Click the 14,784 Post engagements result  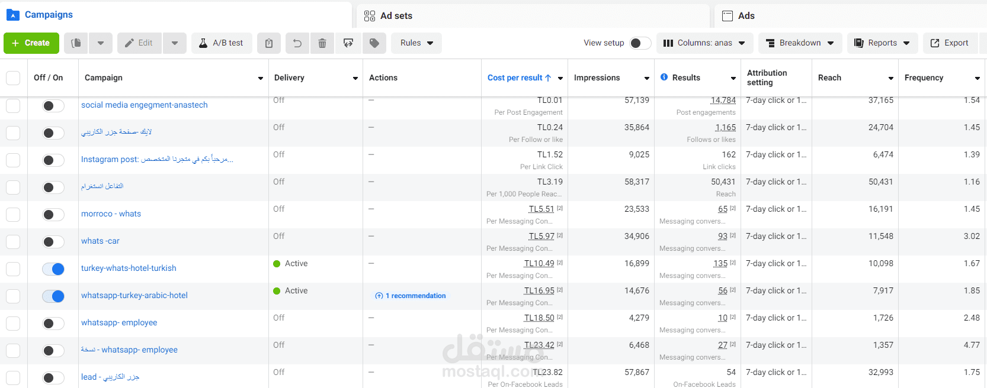pos(723,100)
